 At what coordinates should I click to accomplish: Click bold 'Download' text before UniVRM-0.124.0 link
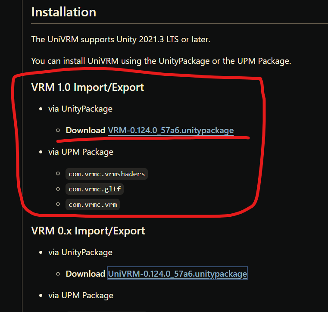85,274
